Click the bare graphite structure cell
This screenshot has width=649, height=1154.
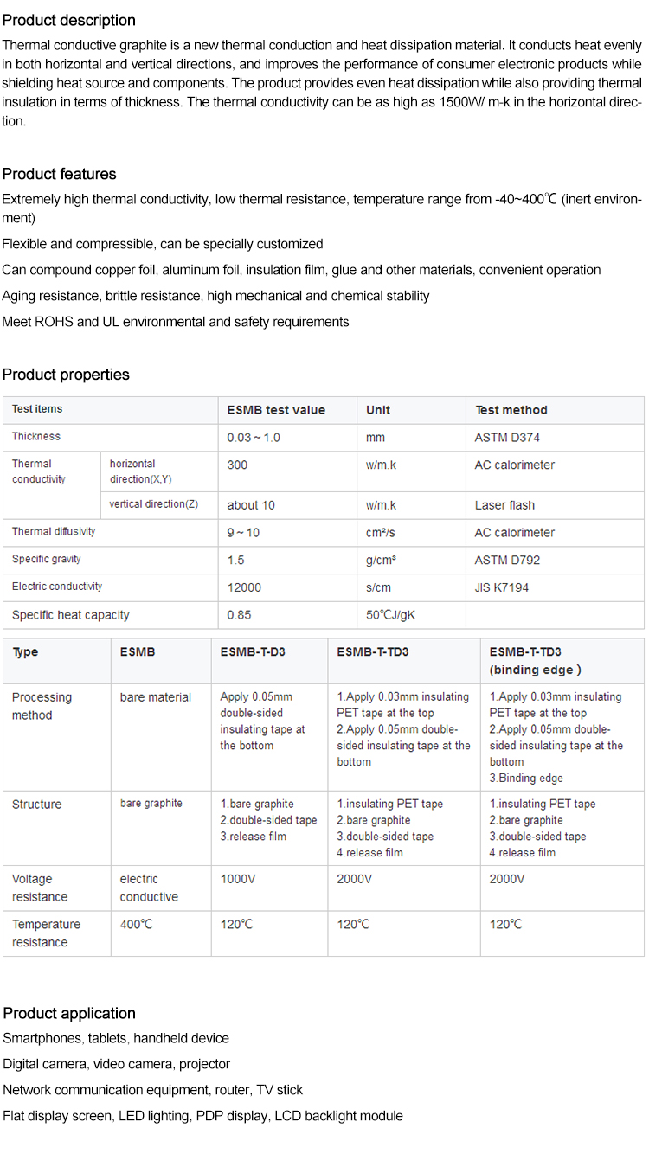click(151, 804)
